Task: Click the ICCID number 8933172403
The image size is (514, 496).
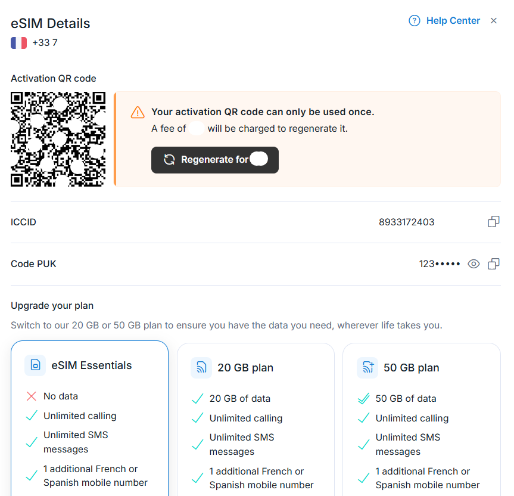Action: (x=406, y=222)
